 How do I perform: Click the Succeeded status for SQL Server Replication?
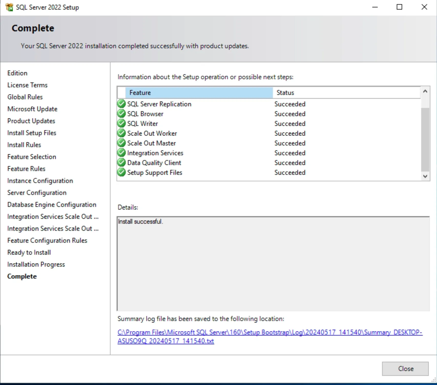(290, 104)
